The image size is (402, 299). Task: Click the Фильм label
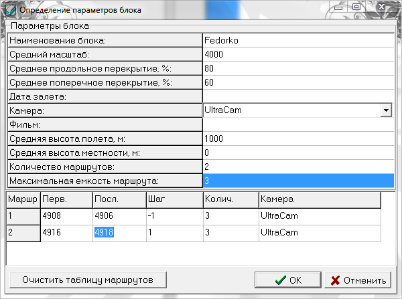pyautogui.click(x=105, y=125)
